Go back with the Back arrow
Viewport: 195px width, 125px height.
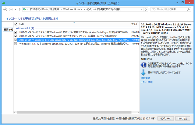click(5, 9)
